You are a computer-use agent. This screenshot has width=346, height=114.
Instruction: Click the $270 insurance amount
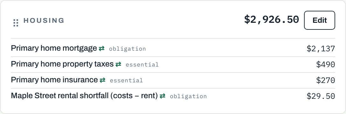pos(326,80)
